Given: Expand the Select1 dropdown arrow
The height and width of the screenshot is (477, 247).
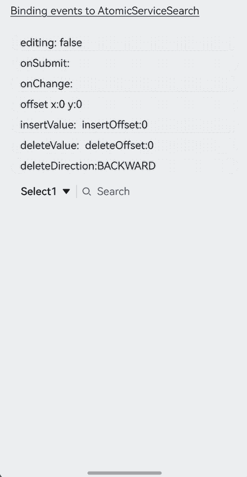Looking at the screenshot, I should coord(66,192).
